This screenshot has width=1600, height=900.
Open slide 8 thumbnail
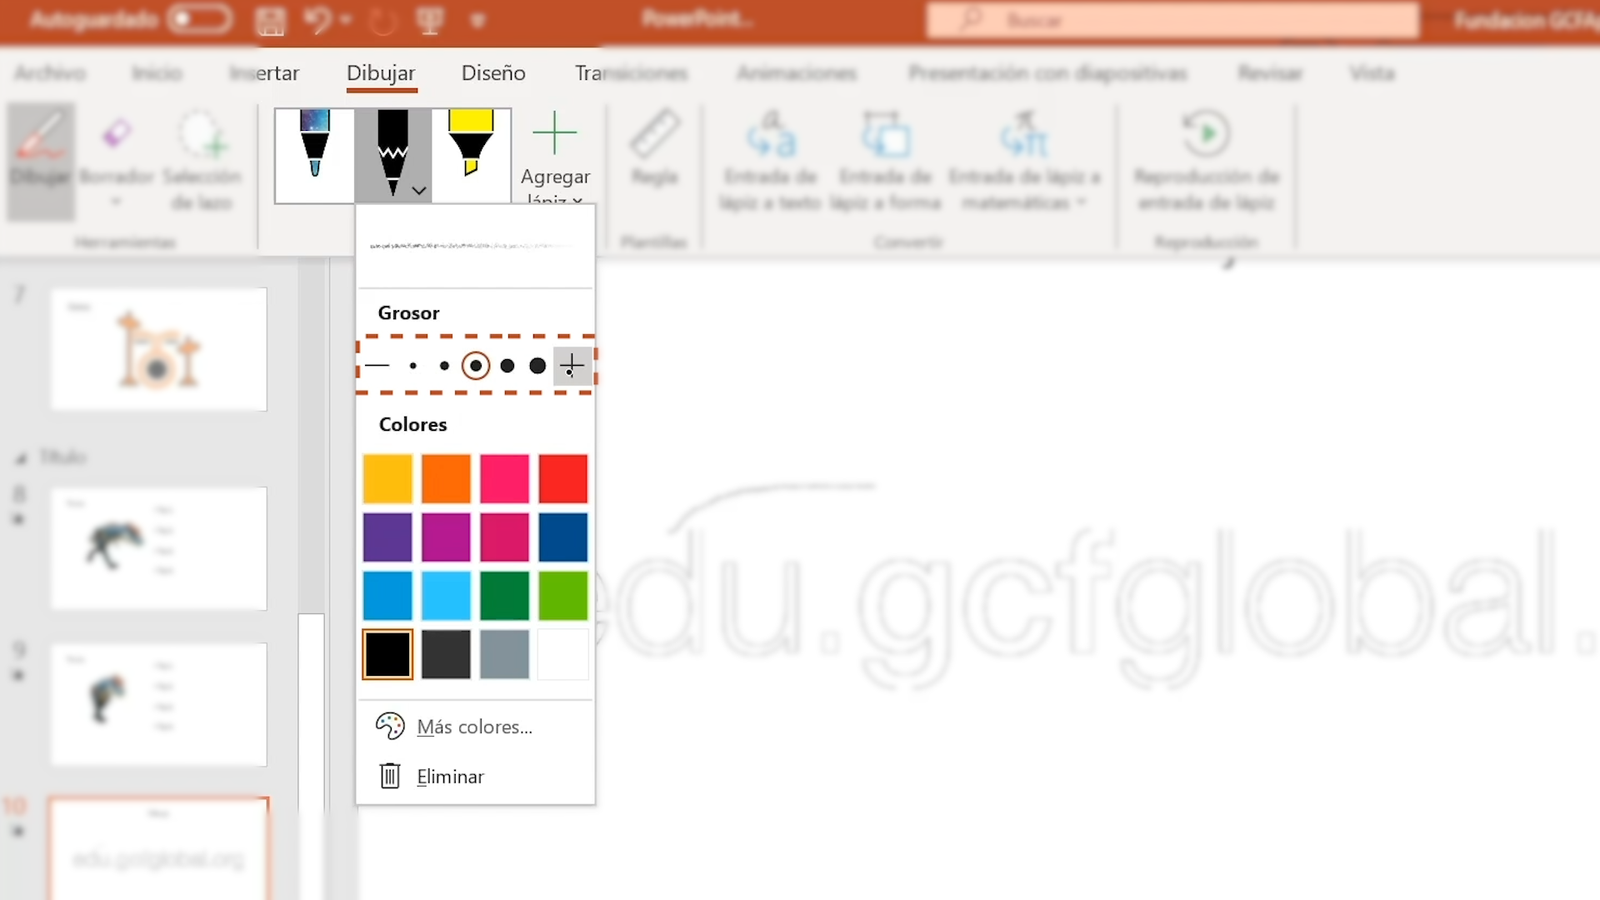pos(158,548)
